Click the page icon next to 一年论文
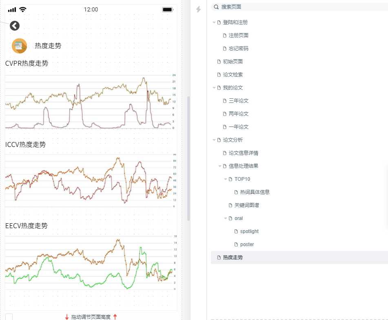388x320 pixels. (x=224, y=127)
